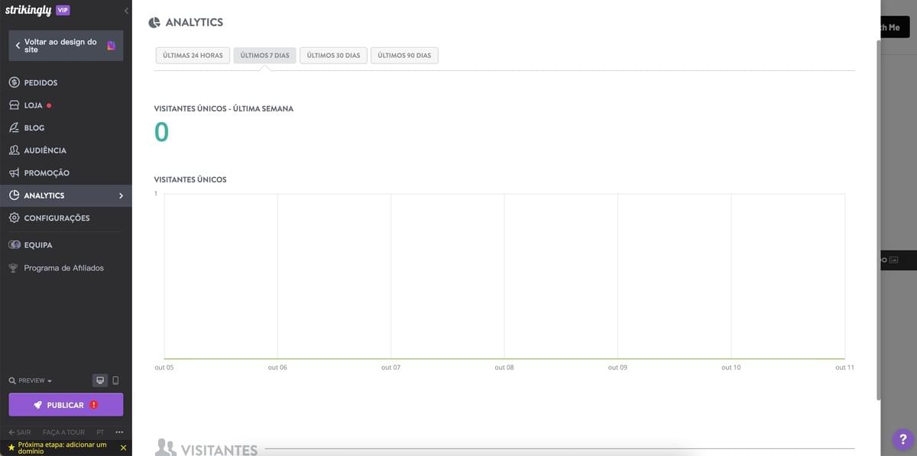The image size is (917, 456).
Task: Click the out 08 axis label
Action: (504, 367)
